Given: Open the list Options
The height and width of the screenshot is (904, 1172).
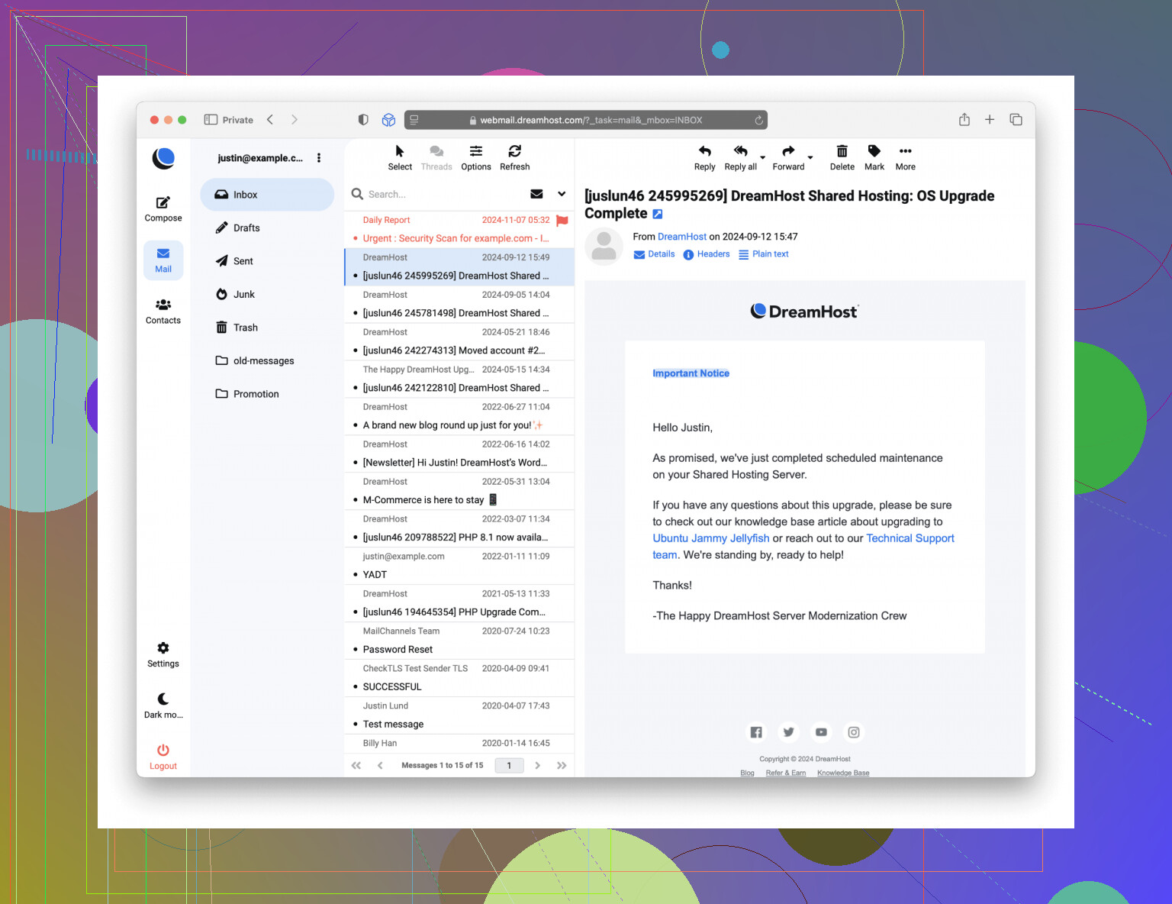Looking at the screenshot, I should [476, 158].
